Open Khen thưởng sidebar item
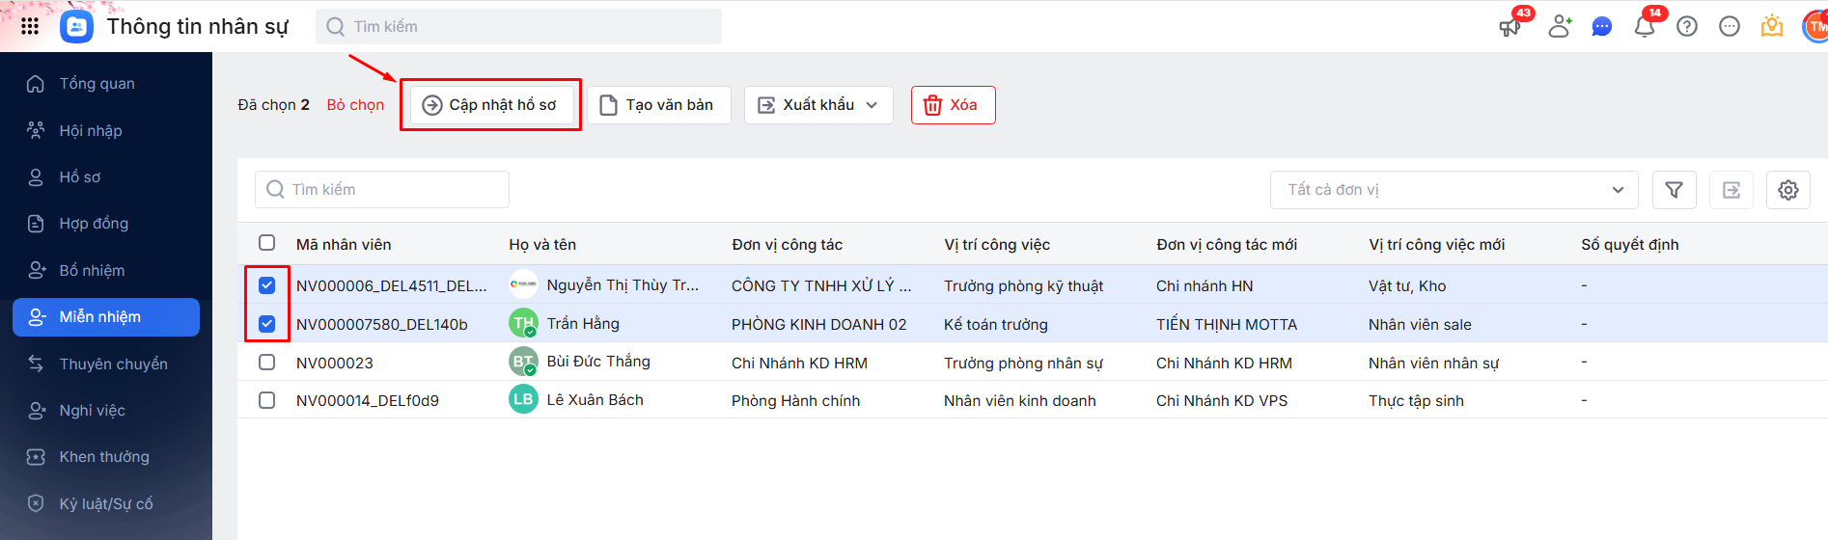The height and width of the screenshot is (540, 1828). 104,457
